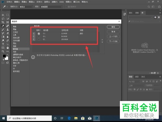Viewport: 162px width, 122px height.
Task: Select the Lasso tool
Action: [3, 19]
